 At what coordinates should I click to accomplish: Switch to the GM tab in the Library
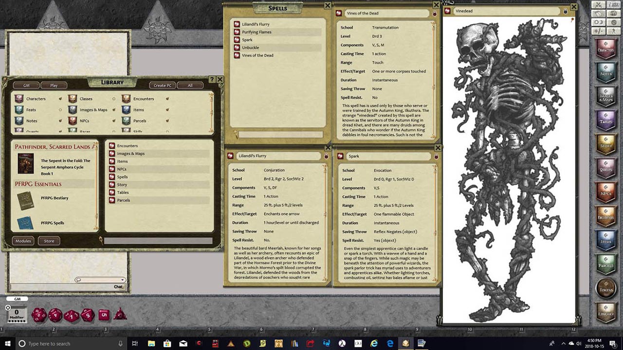(x=27, y=85)
